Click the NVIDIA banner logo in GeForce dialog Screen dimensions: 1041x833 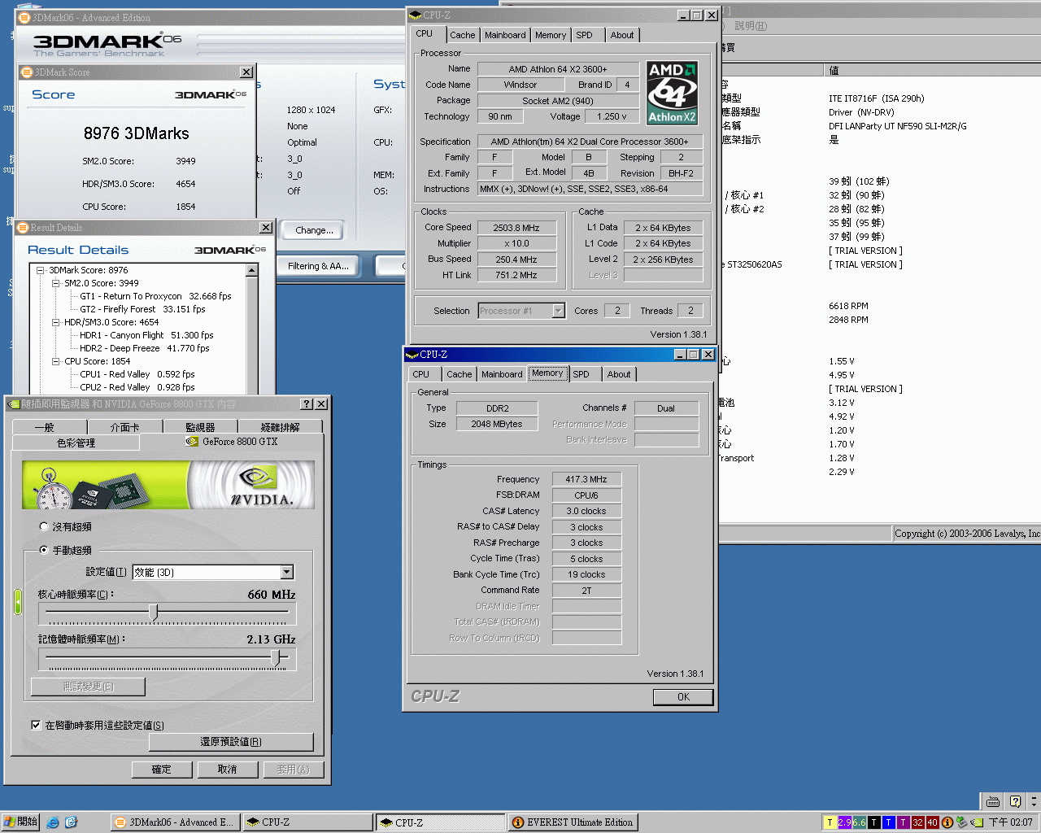coord(260,486)
